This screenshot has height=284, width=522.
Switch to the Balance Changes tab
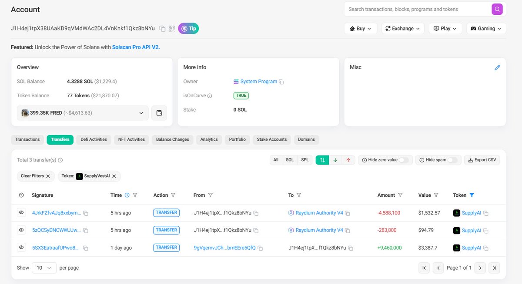(173, 139)
